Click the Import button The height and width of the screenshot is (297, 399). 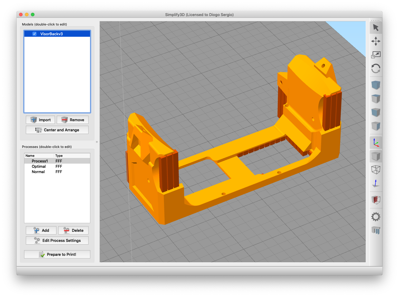[x=40, y=120]
